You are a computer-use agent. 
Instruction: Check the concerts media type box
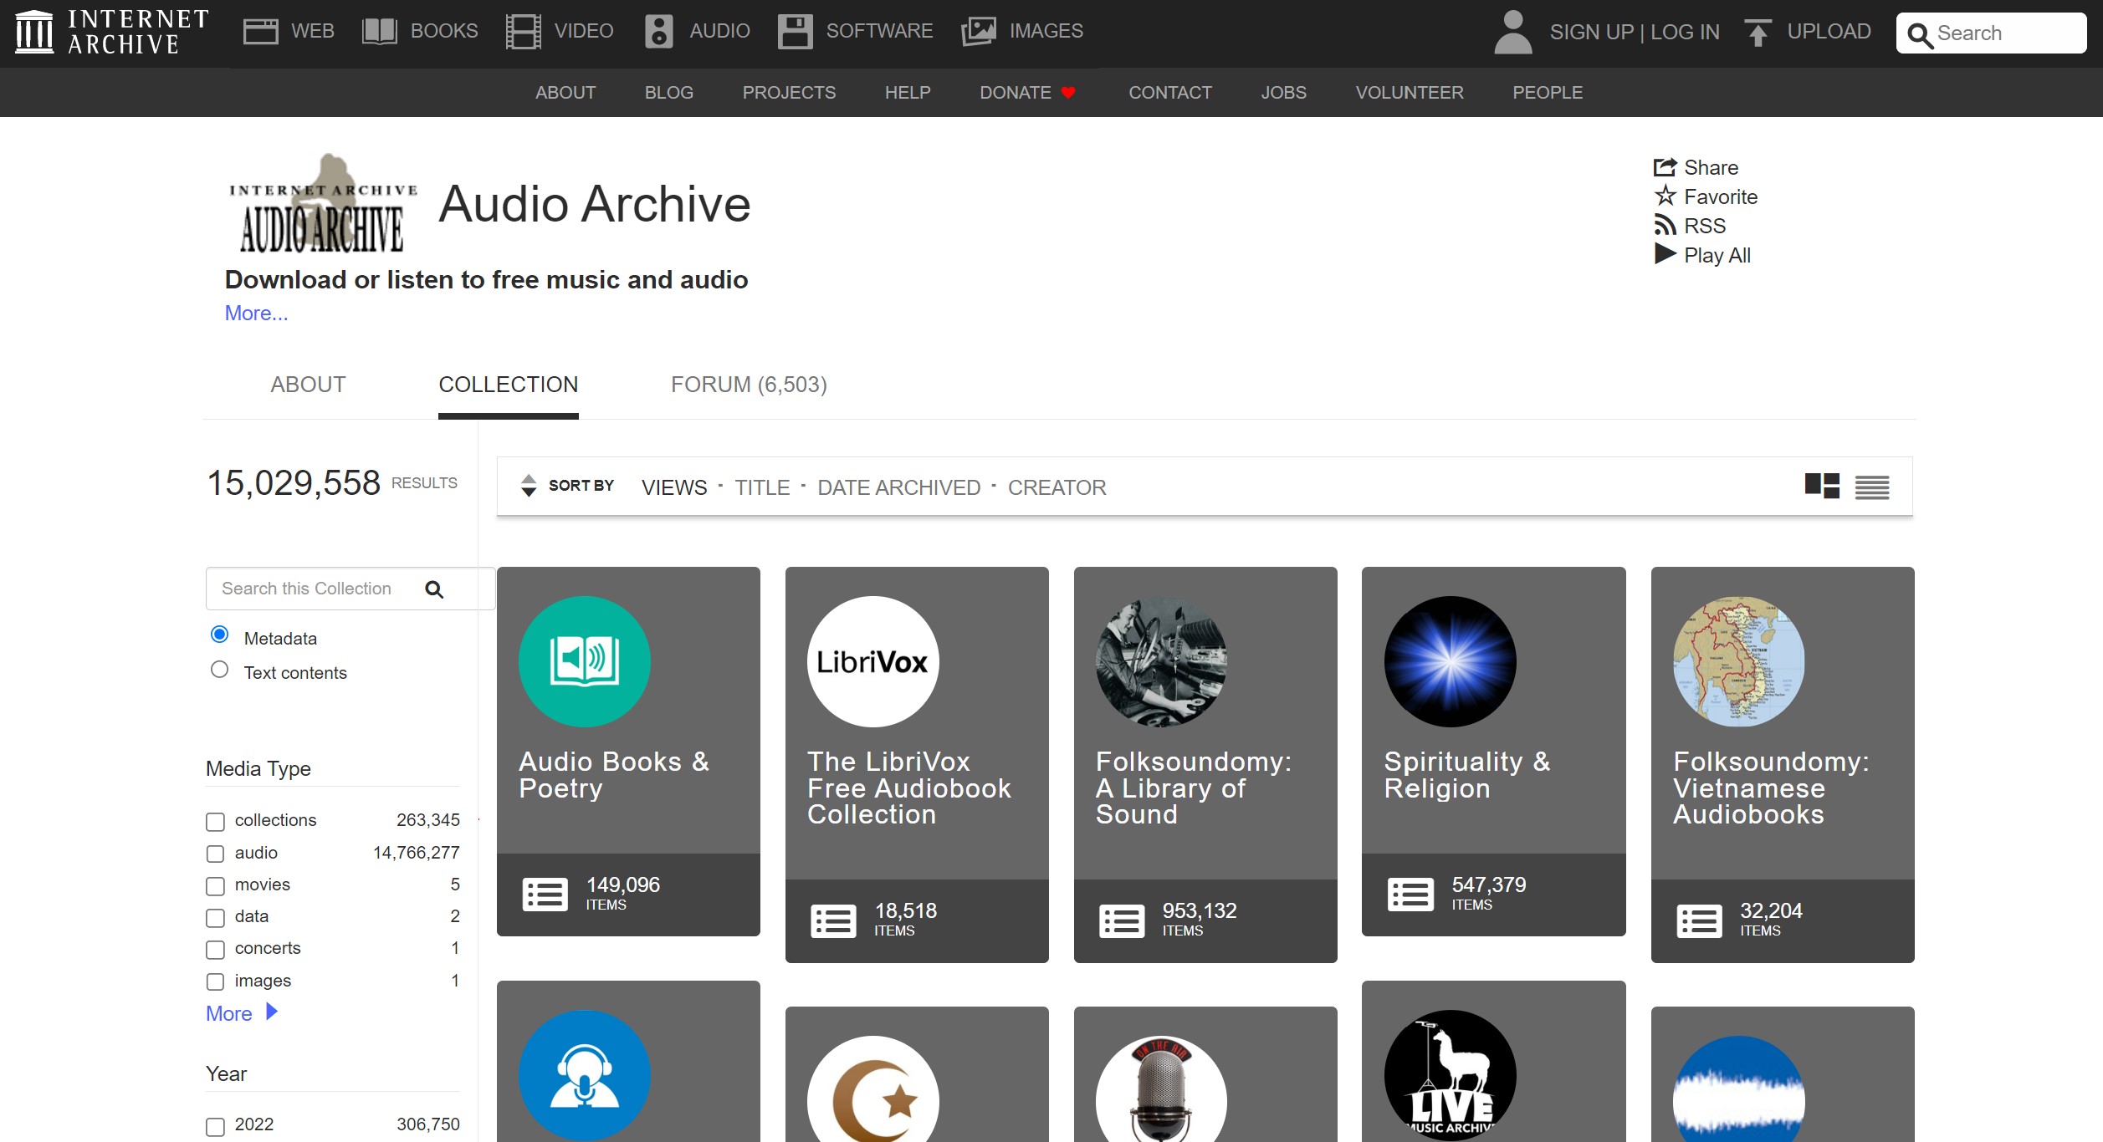click(215, 950)
